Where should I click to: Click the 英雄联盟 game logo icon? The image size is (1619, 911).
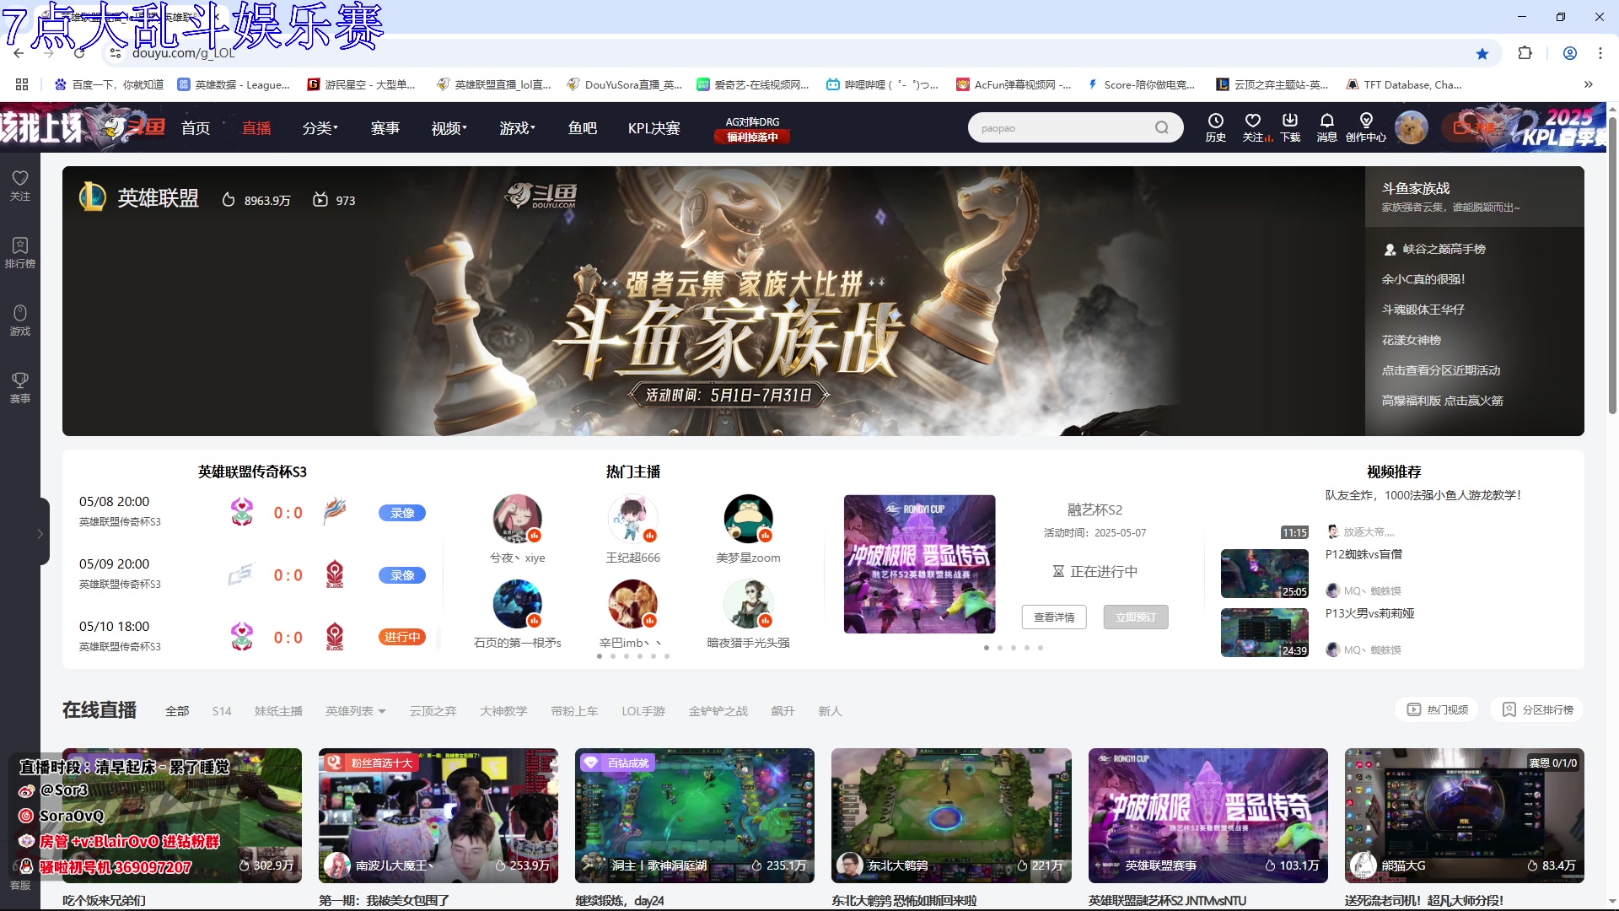tap(93, 197)
